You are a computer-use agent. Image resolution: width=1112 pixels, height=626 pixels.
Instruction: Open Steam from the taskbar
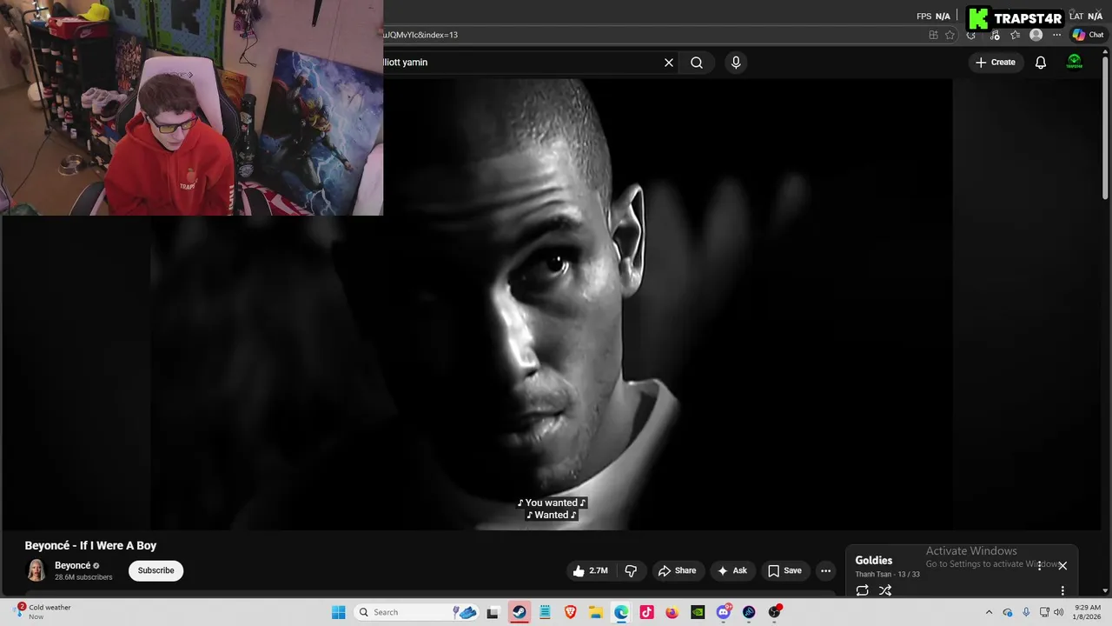pos(519,612)
